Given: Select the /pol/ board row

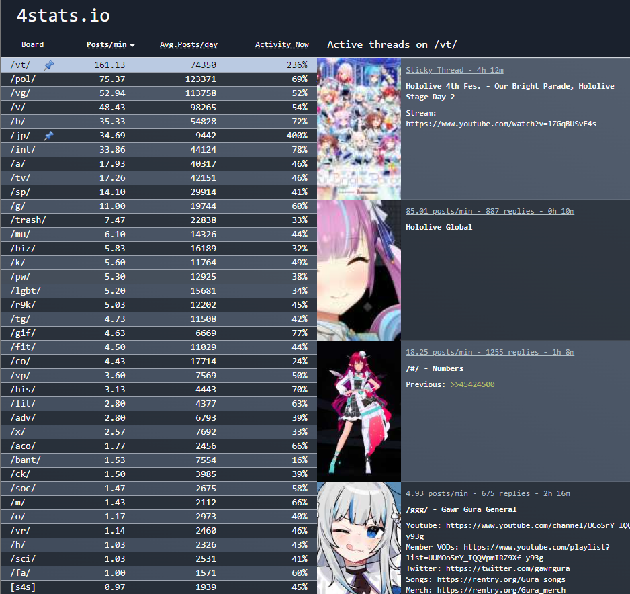Looking at the screenshot, I should 159,79.
